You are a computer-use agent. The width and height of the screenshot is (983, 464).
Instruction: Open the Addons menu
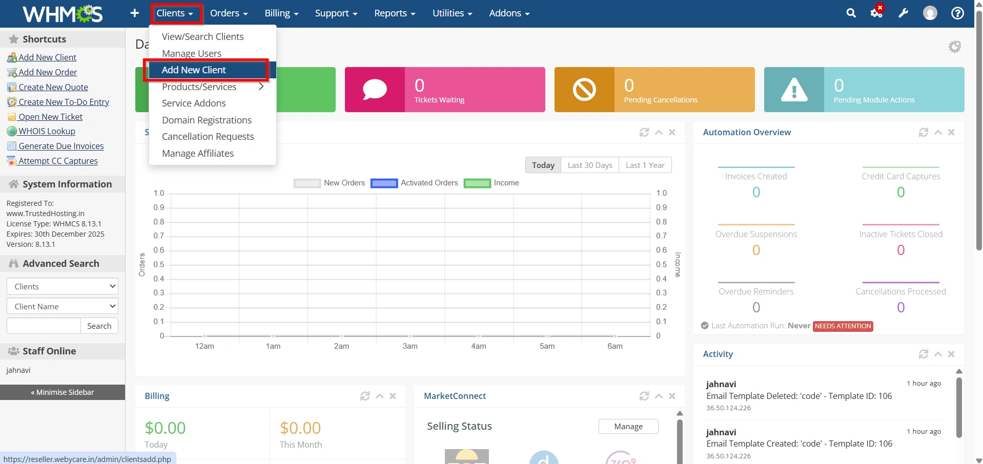click(509, 13)
